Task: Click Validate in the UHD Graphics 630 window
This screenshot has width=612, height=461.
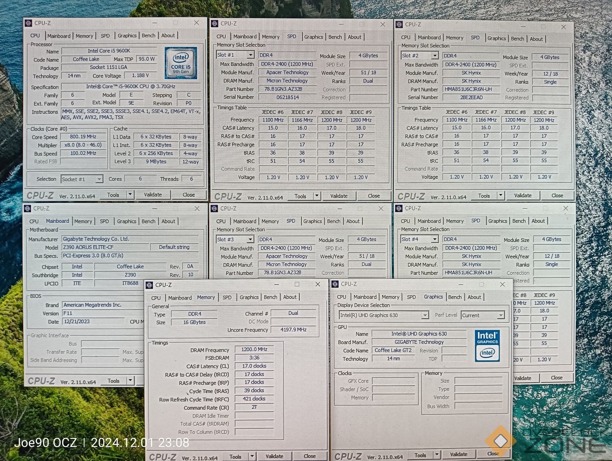Action: 458,454
